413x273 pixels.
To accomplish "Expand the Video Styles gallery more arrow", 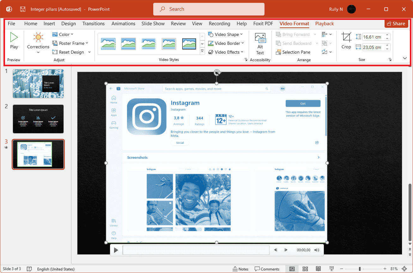I will pos(203,51).
